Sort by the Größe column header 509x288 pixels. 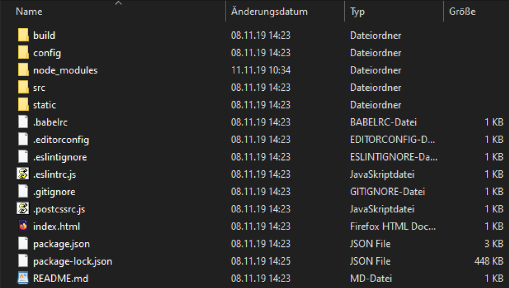pyautogui.click(x=463, y=11)
